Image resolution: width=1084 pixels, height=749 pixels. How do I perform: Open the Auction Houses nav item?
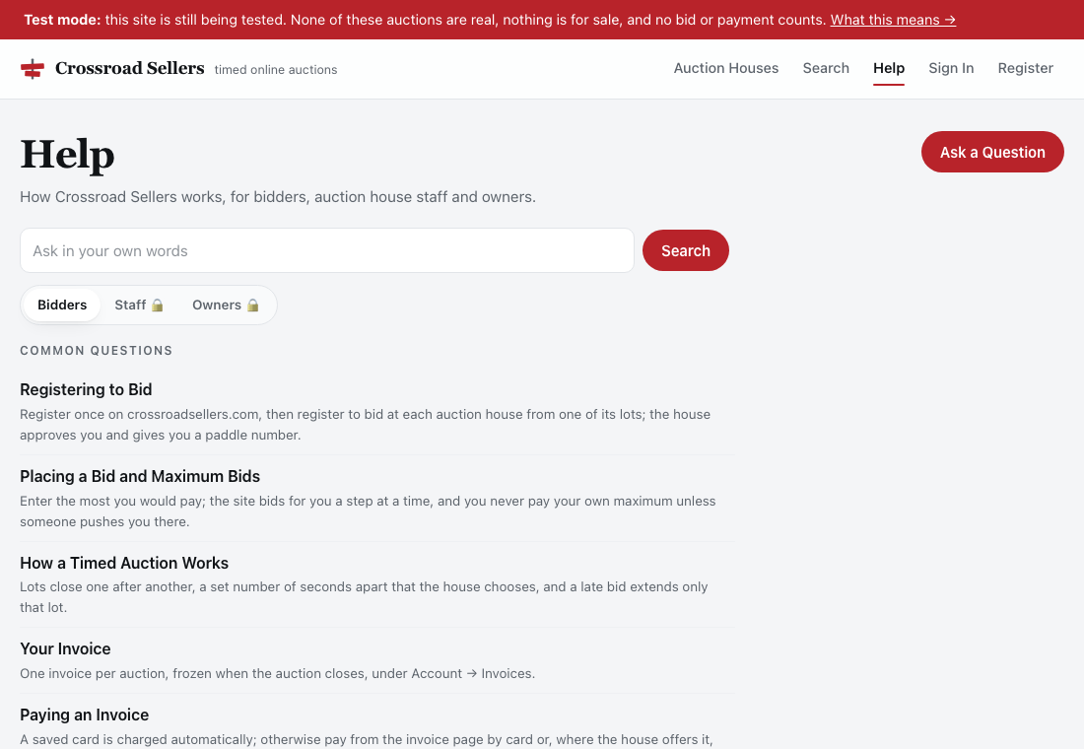click(x=726, y=68)
